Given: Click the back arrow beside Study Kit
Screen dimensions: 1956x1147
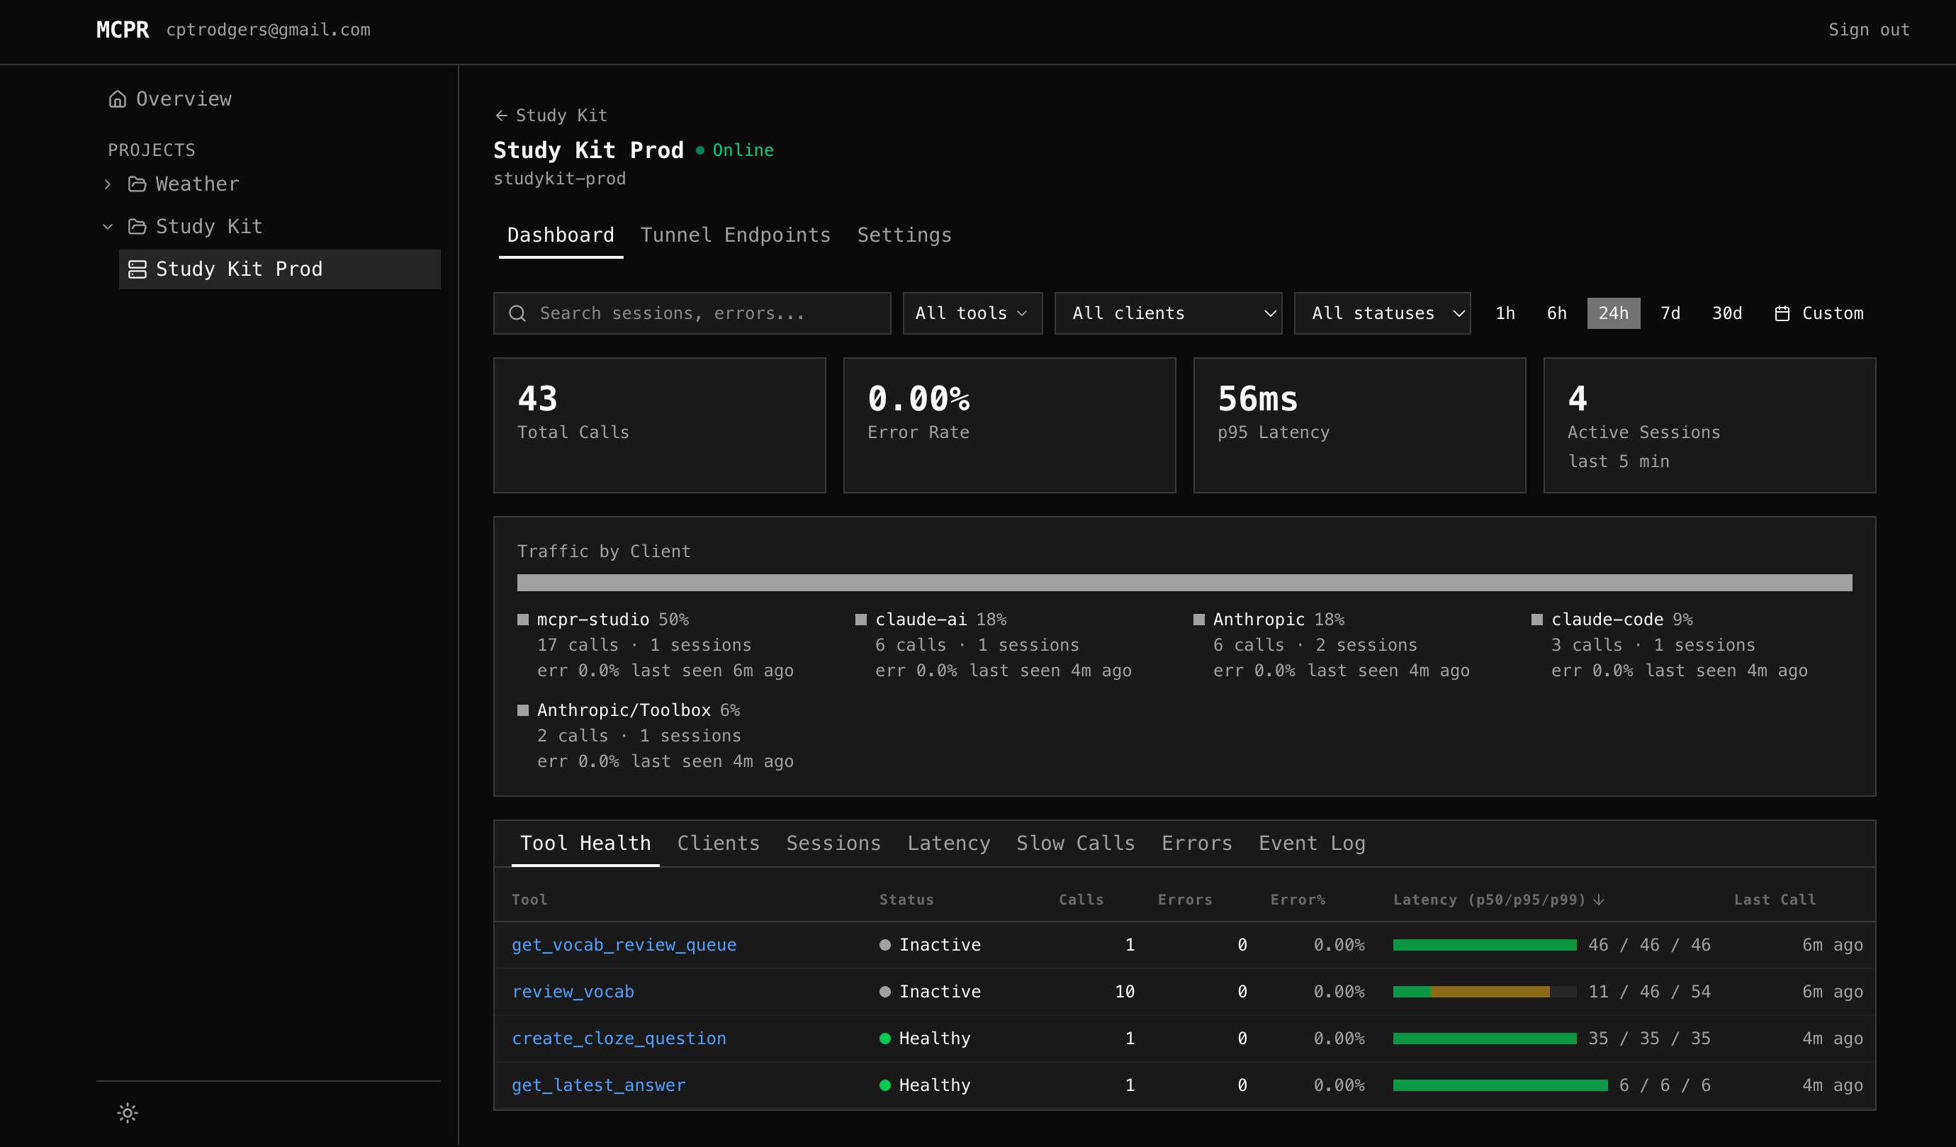Looking at the screenshot, I should click(500, 114).
